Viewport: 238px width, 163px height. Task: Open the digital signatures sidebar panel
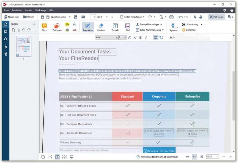(x=6, y=54)
